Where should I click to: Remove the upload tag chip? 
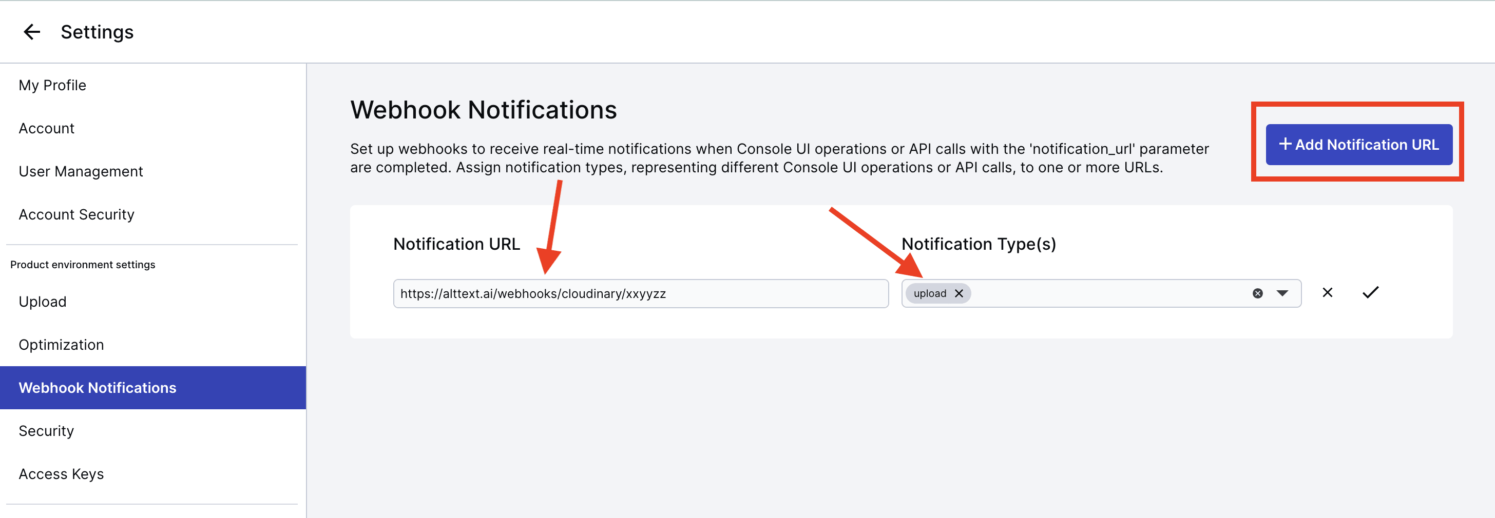[x=959, y=293]
